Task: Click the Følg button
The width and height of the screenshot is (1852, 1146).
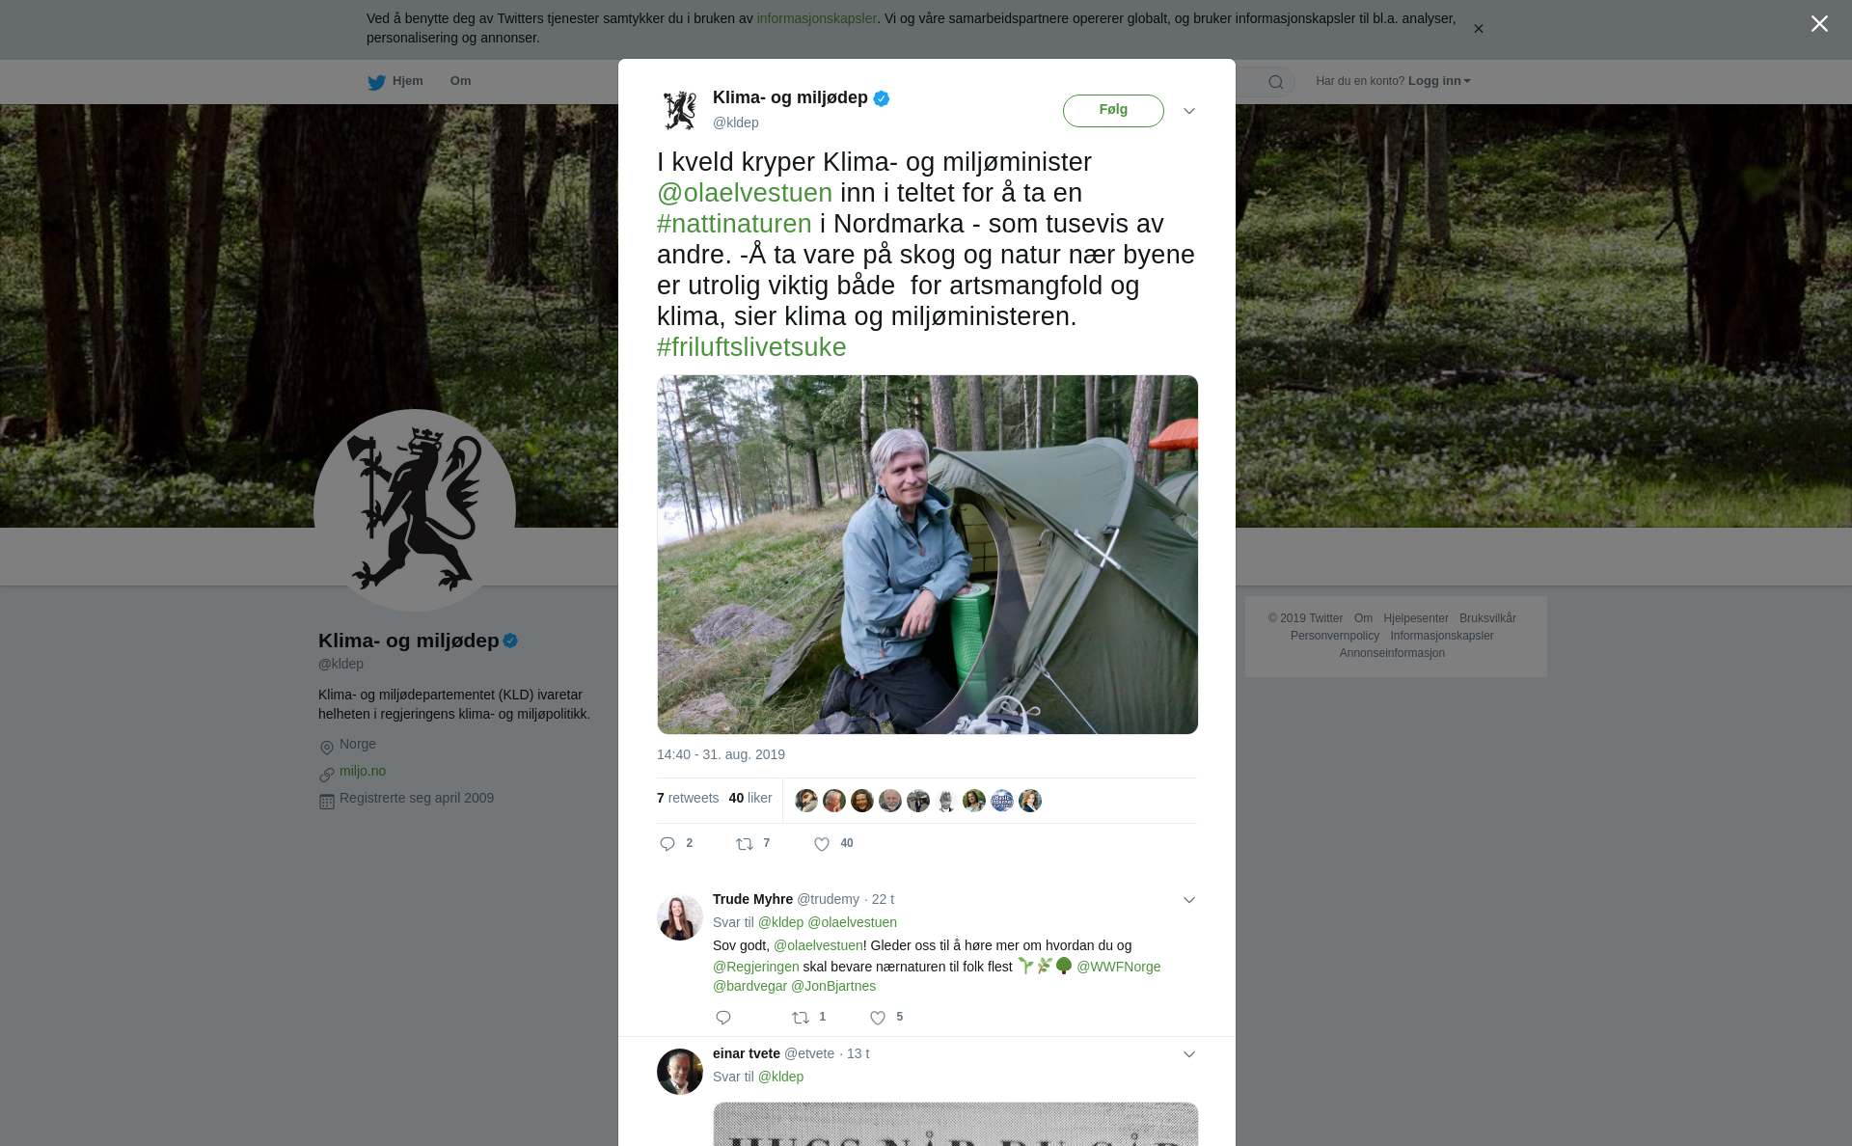Action: [1113, 110]
